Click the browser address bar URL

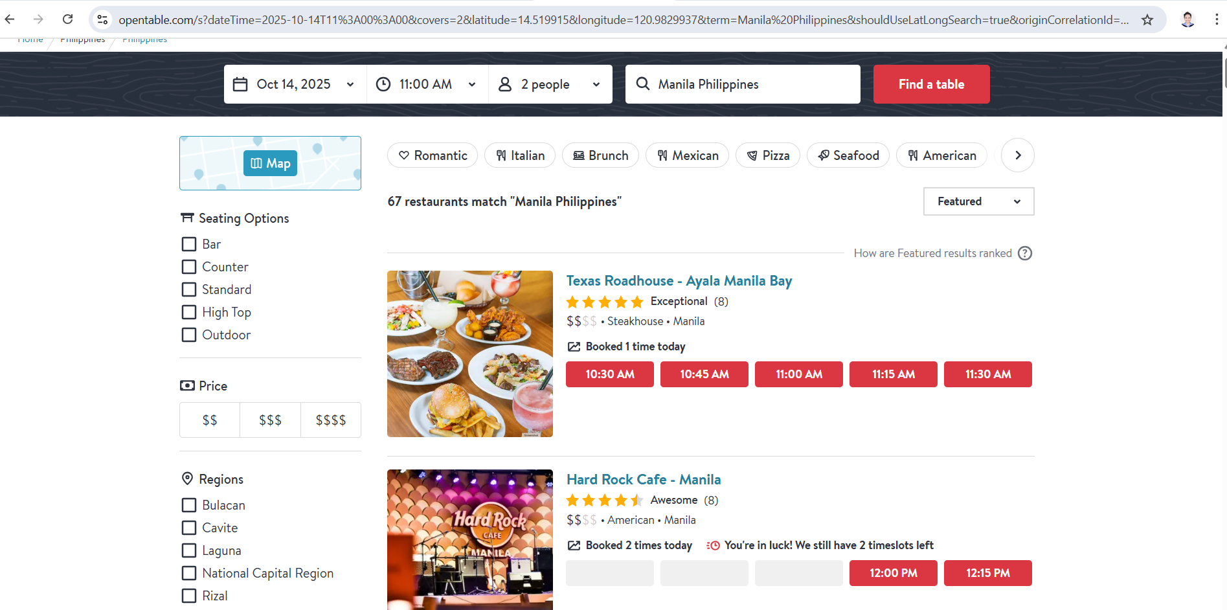pyautogui.click(x=623, y=19)
